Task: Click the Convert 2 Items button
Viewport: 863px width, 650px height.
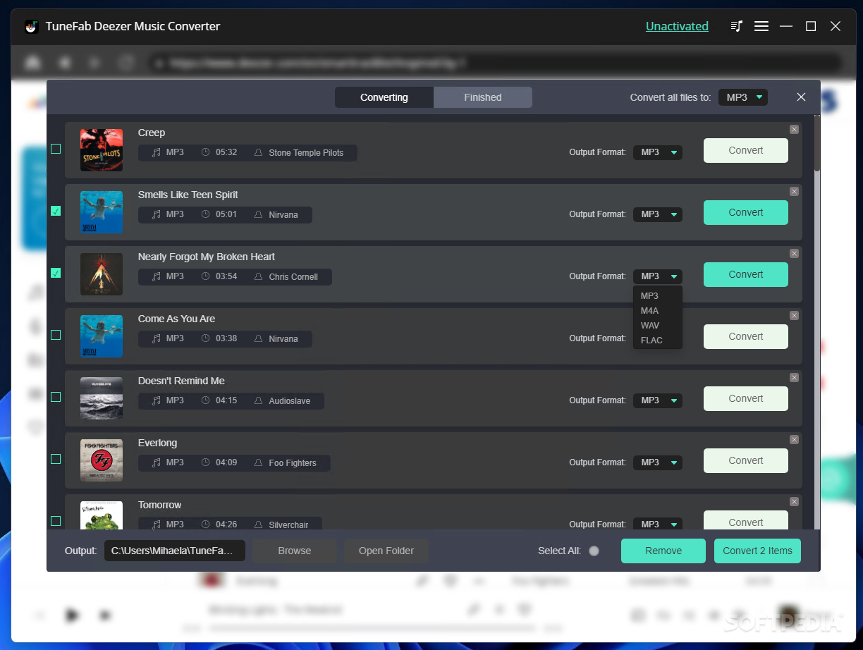Action: (757, 551)
